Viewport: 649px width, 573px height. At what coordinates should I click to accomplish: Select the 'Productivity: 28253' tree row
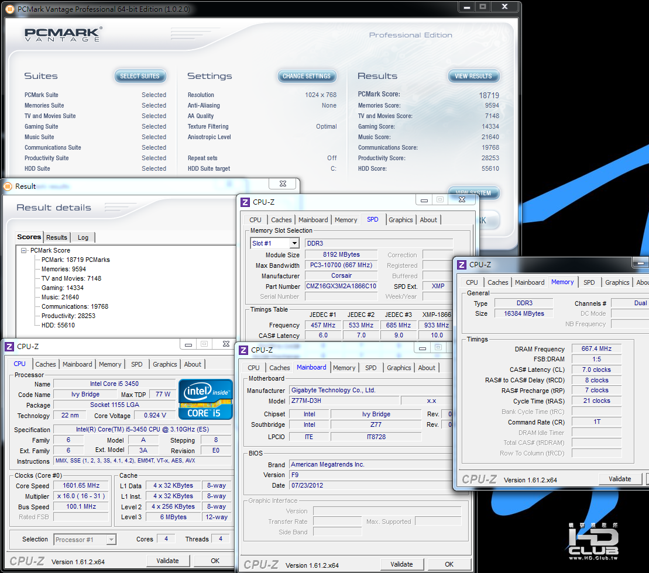point(68,316)
